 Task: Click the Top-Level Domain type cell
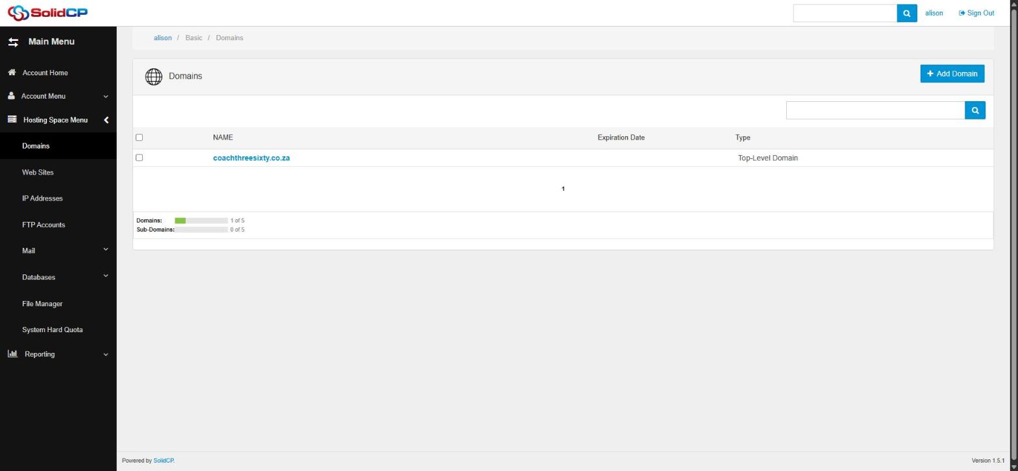[768, 158]
